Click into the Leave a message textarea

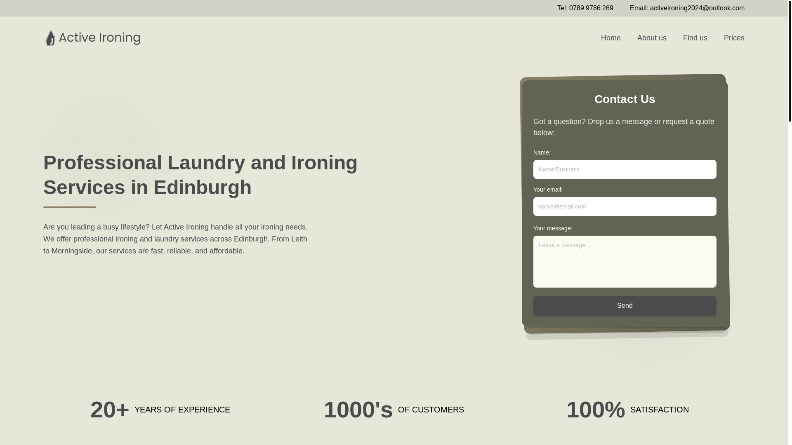[625, 262]
